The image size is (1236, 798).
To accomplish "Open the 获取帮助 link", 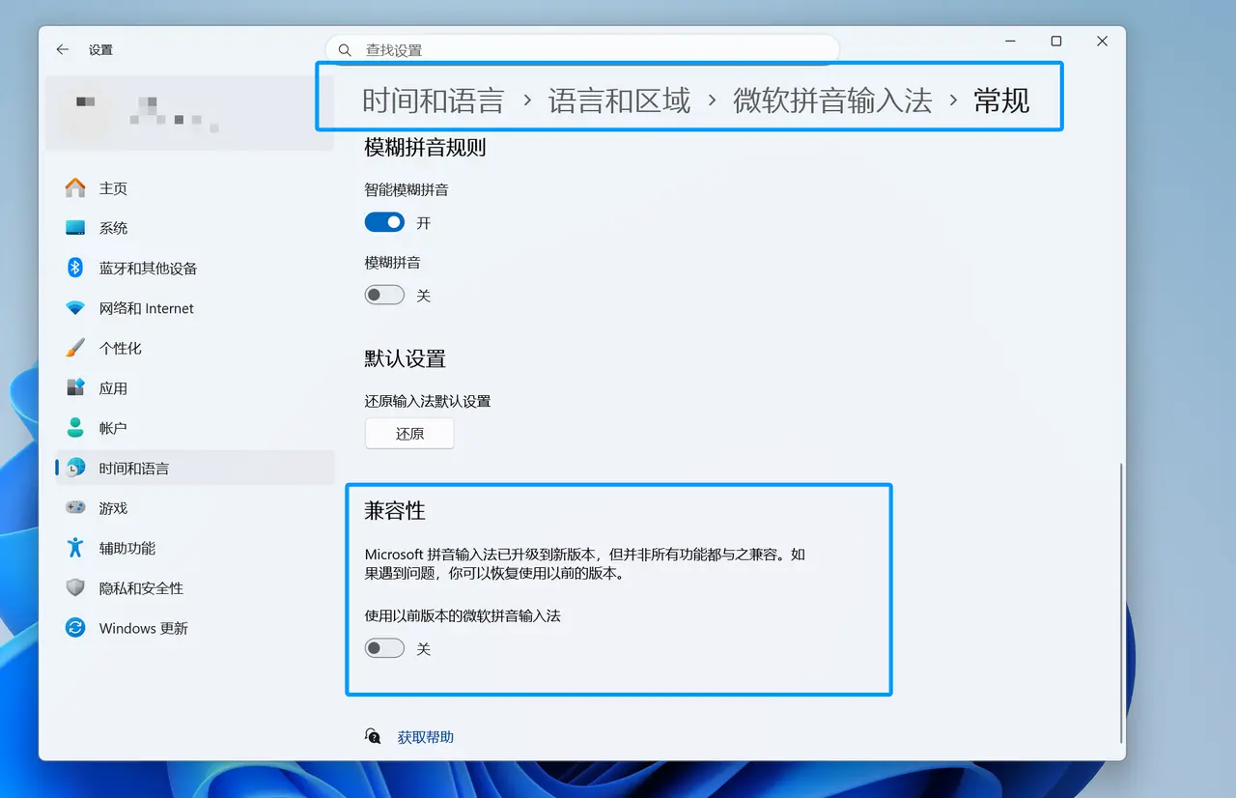I will tap(425, 737).
